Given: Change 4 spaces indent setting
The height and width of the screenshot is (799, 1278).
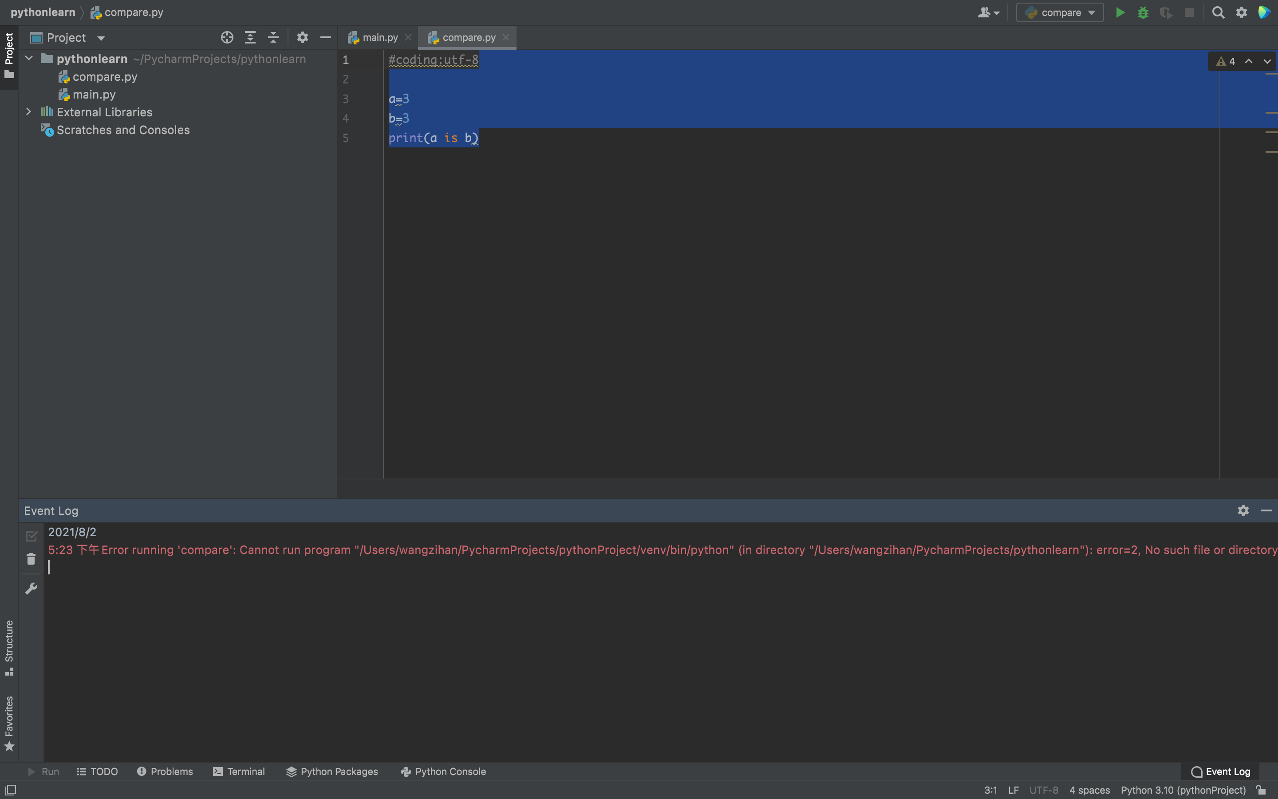Looking at the screenshot, I should coord(1089,790).
